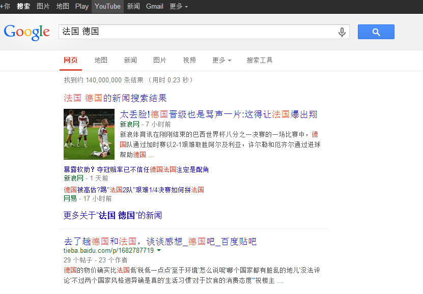The image size is (423, 294).
Task: Open 搜索工具 search tools
Action: (x=260, y=60)
